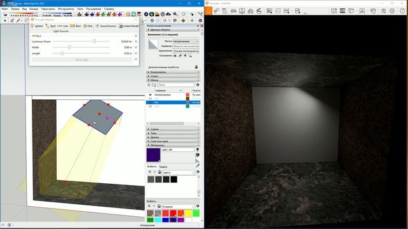The height and width of the screenshot is (229, 408).
Task: Click add tag plus icon in tags panel
Action: tap(149, 85)
